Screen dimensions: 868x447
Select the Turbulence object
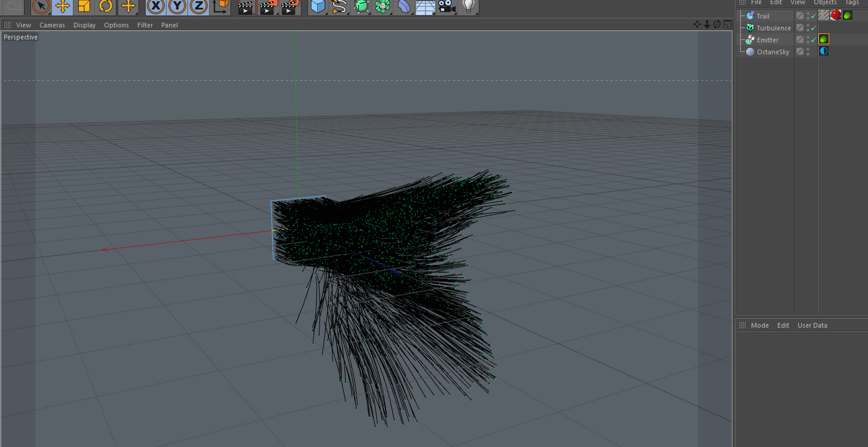tap(774, 28)
